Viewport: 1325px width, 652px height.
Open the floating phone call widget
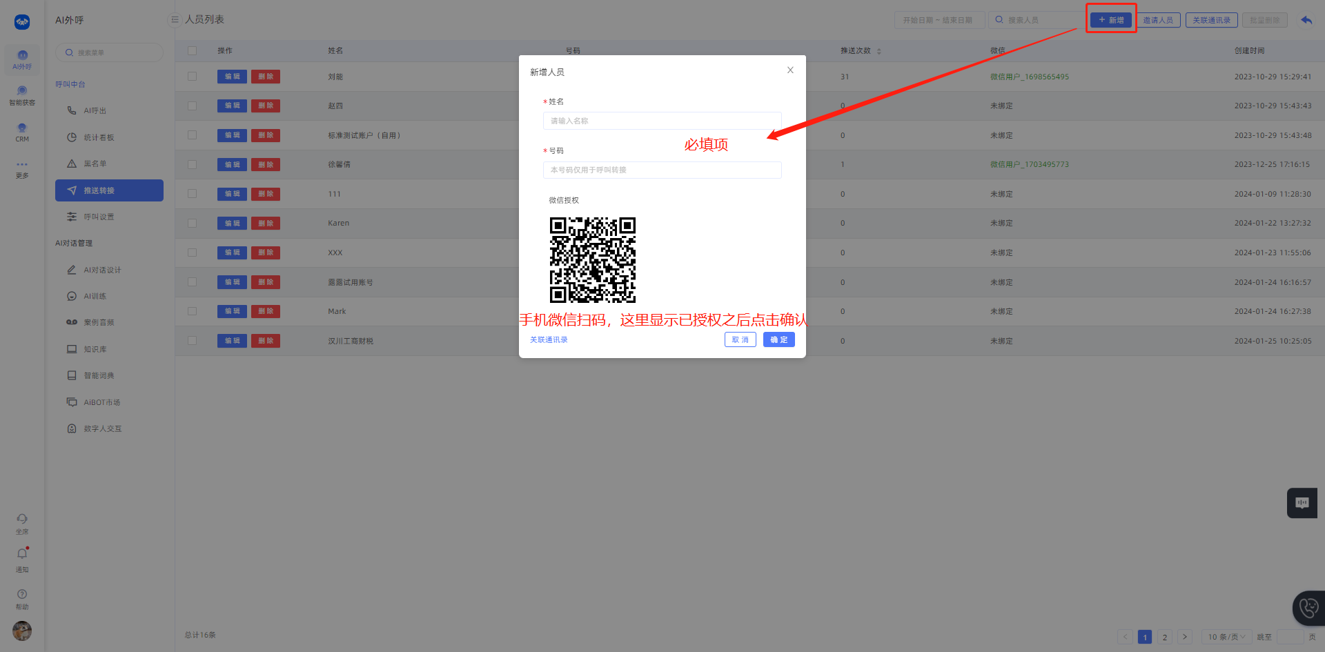point(1308,608)
